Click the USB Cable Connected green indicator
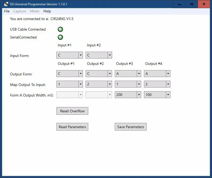 [60, 29]
